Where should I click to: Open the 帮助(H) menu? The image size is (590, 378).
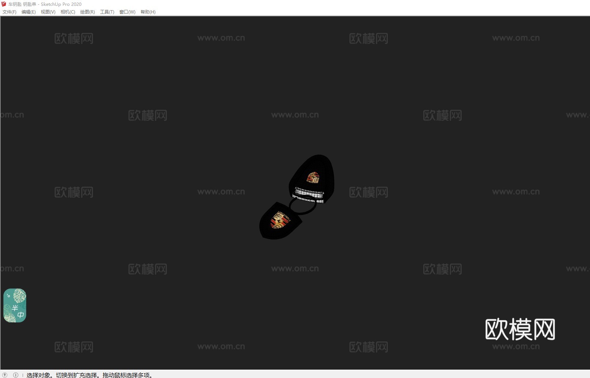(148, 12)
